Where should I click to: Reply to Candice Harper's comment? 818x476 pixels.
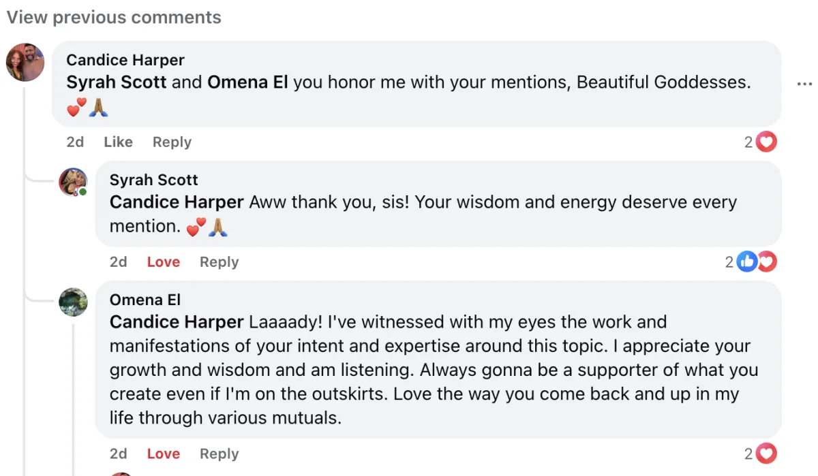(172, 142)
